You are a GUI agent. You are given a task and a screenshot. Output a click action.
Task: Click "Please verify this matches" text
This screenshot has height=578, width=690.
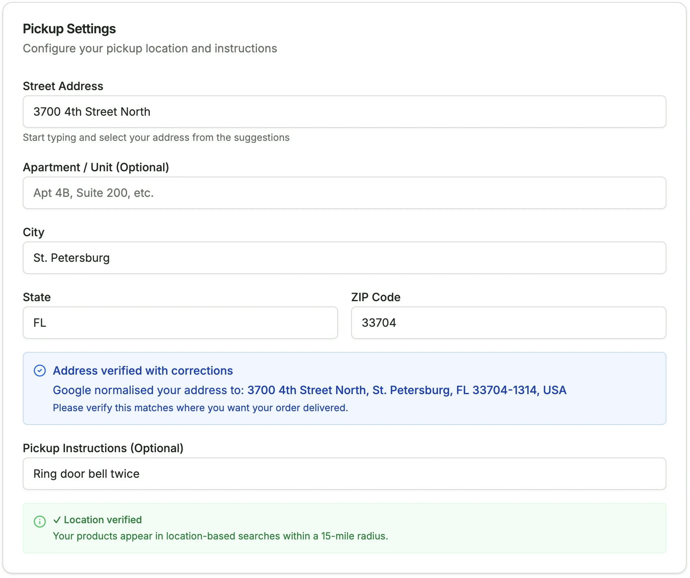tap(201, 408)
